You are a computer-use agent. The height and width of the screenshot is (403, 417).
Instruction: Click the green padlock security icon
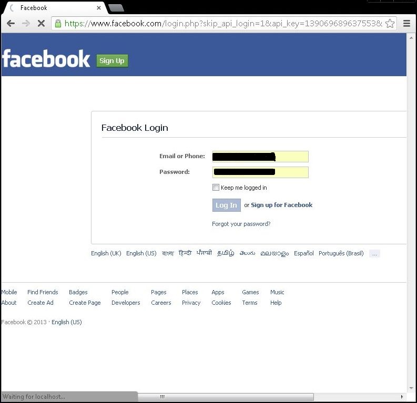click(x=58, y=24)
